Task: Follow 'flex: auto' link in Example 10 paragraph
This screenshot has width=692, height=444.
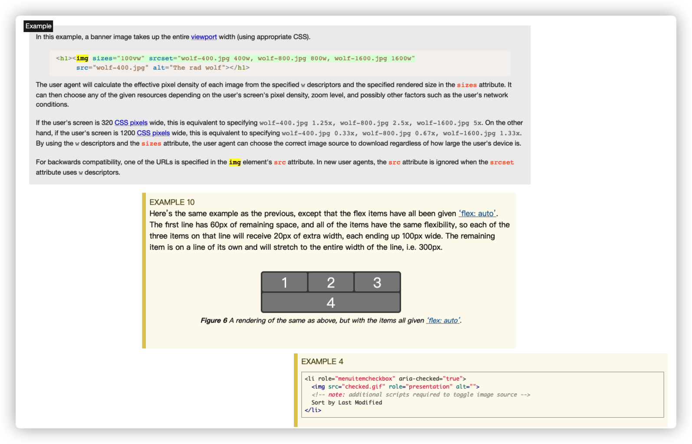Action: coord(478,213)
